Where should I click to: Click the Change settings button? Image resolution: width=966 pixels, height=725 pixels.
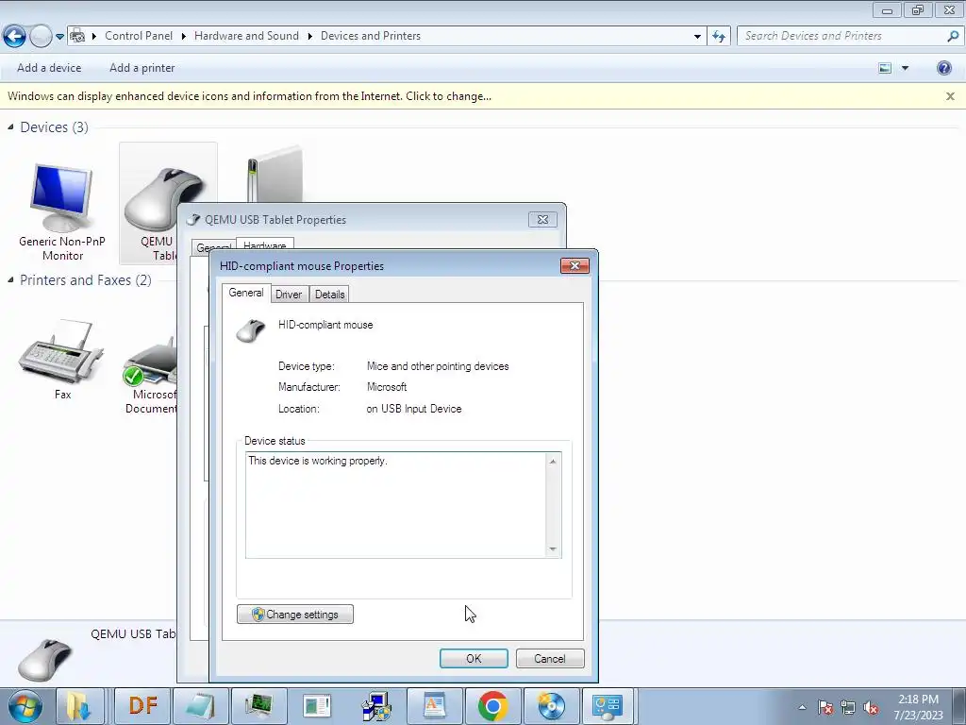[x=295, y=614]
